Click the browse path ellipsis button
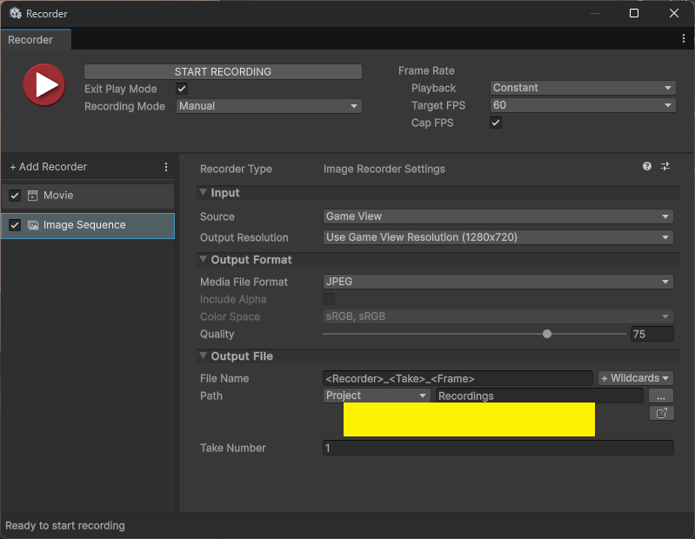Image resolution: width=695 pixels, height=539 pixels. [x=661, y=396]
